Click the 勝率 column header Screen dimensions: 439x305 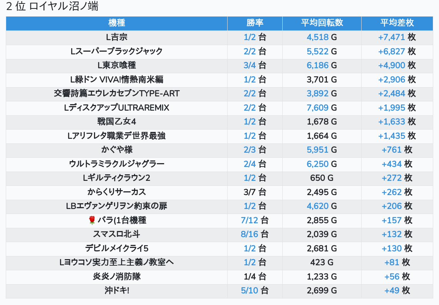click(x=255, y=23)
